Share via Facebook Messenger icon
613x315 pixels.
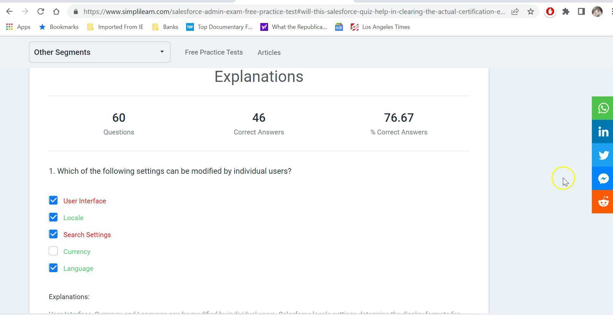(603, 178)
